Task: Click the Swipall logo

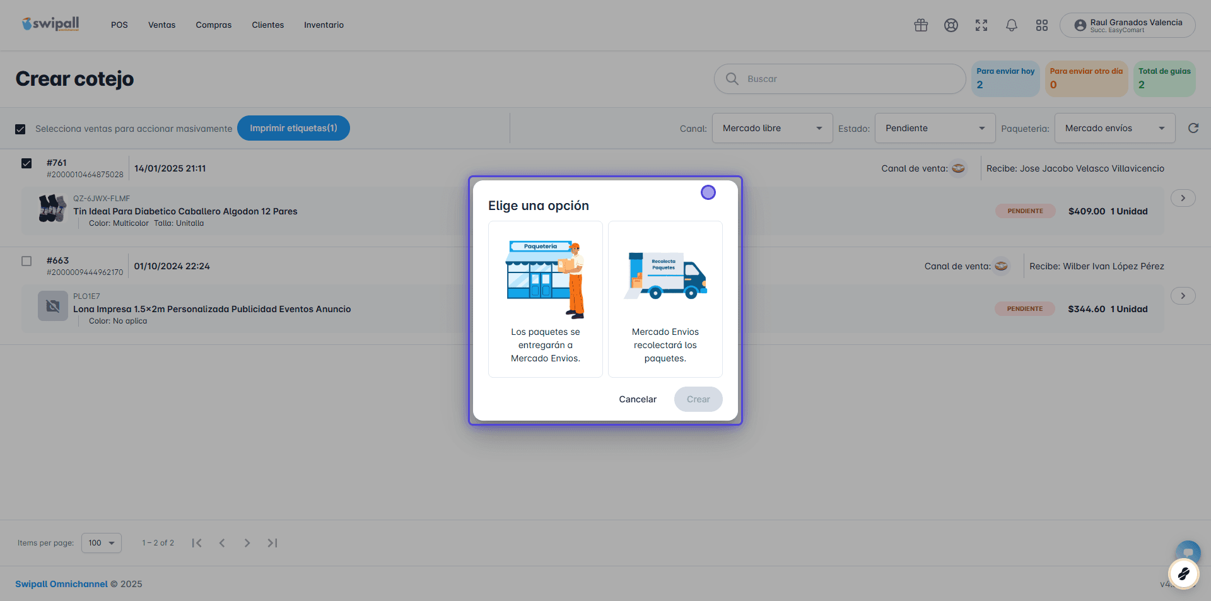Action: pos(50,24)
